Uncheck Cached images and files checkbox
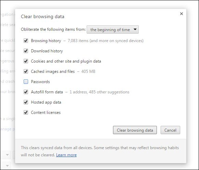The width and height of the screenshot is (199, 170). (x=26, y=71)
